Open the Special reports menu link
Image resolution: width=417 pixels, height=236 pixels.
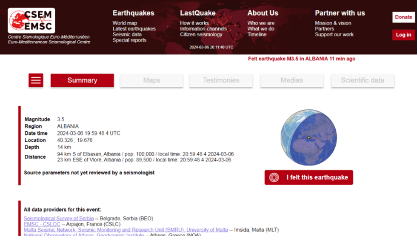129,40
